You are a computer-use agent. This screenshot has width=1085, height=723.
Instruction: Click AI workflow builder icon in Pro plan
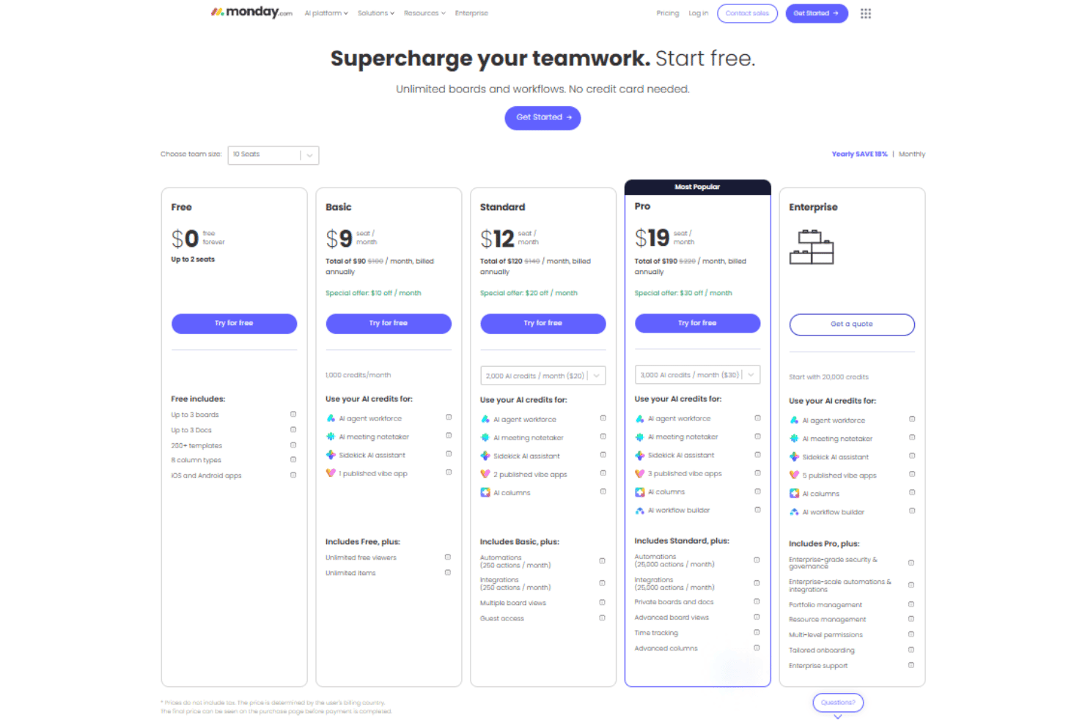(640, 511)
